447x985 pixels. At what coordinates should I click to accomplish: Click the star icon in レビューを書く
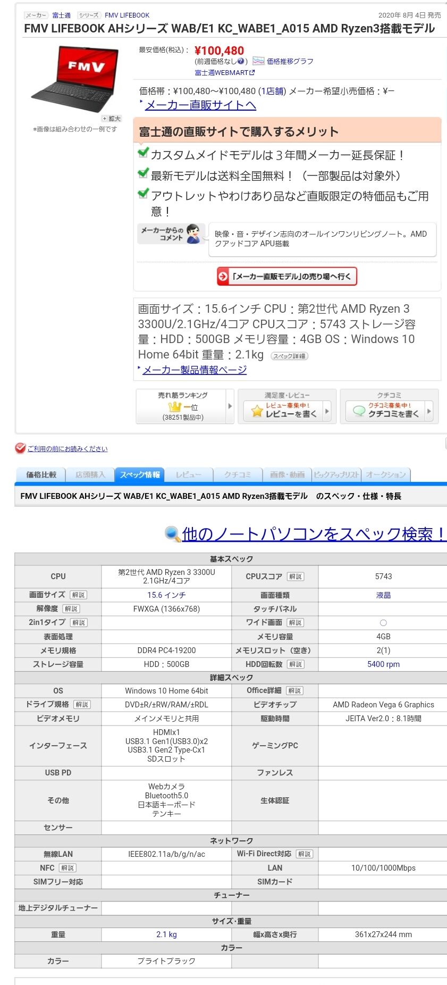tap(257, 411)
